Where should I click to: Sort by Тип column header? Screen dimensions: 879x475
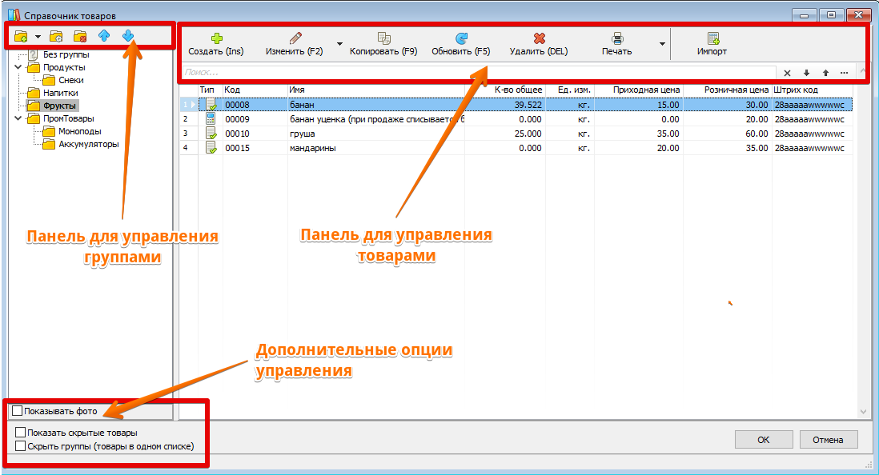coord(211,90)
